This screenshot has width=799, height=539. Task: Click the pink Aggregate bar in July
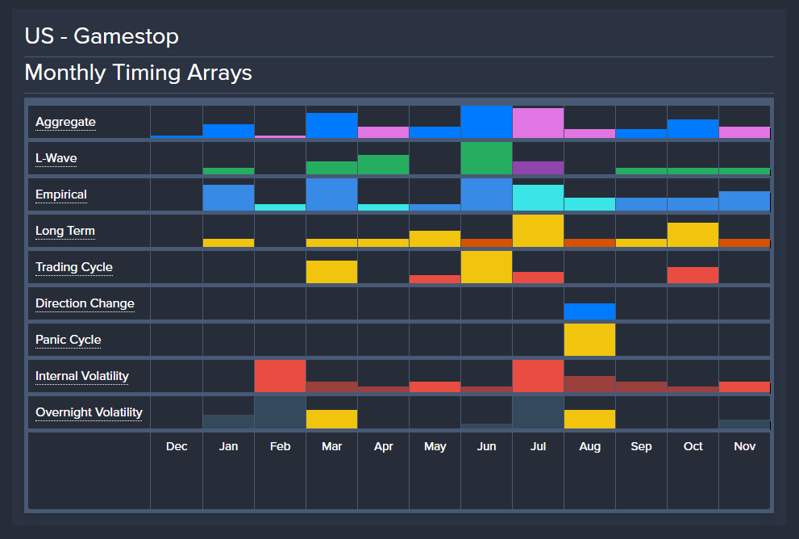pyautogui.click(x=538, y=123)
